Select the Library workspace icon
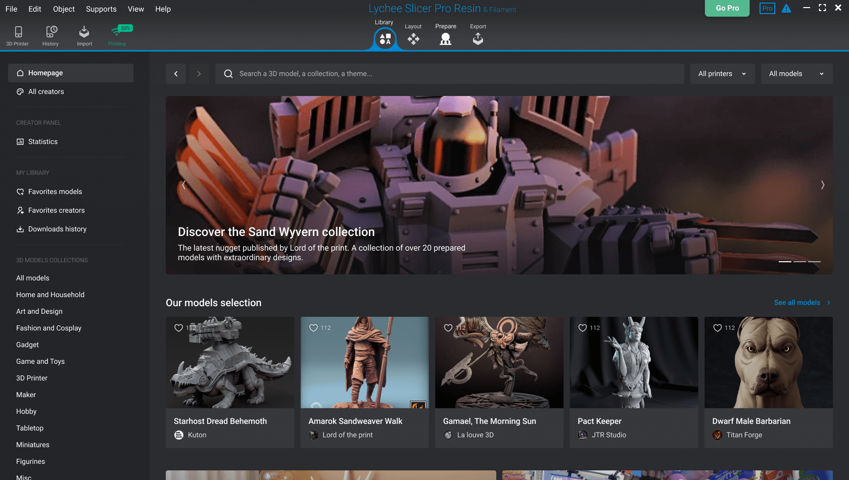 (385, 39)
